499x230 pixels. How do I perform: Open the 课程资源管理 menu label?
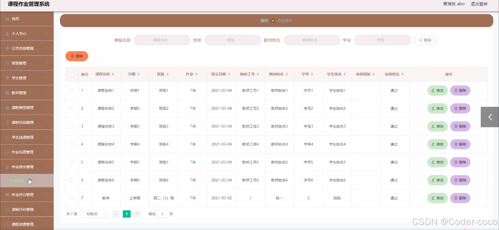click(x=23, y=225)
